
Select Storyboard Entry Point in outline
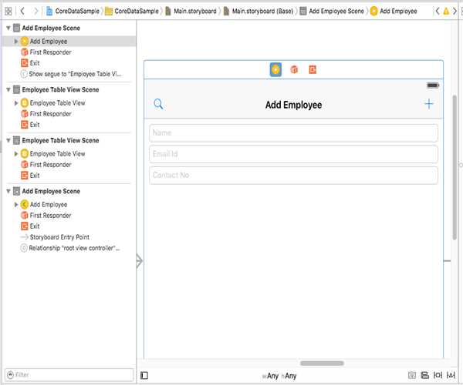59,237
